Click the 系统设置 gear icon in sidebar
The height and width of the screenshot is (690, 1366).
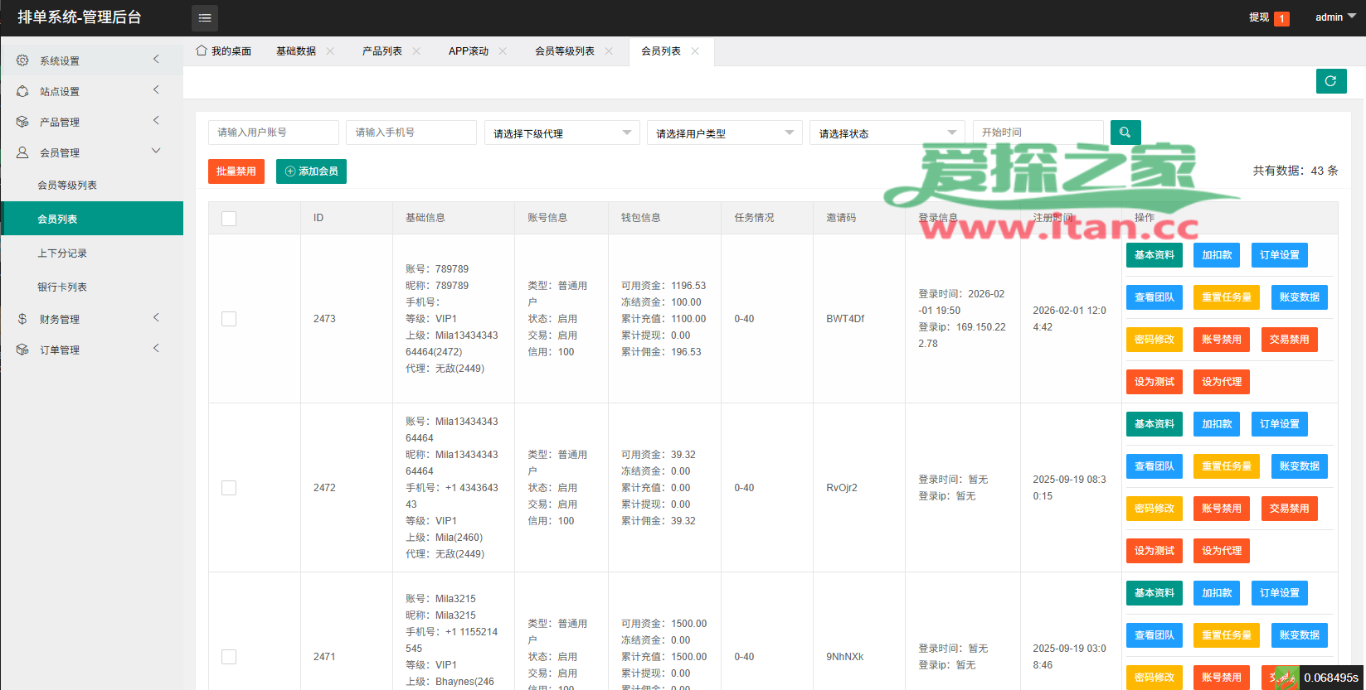(x=22, y=60)
